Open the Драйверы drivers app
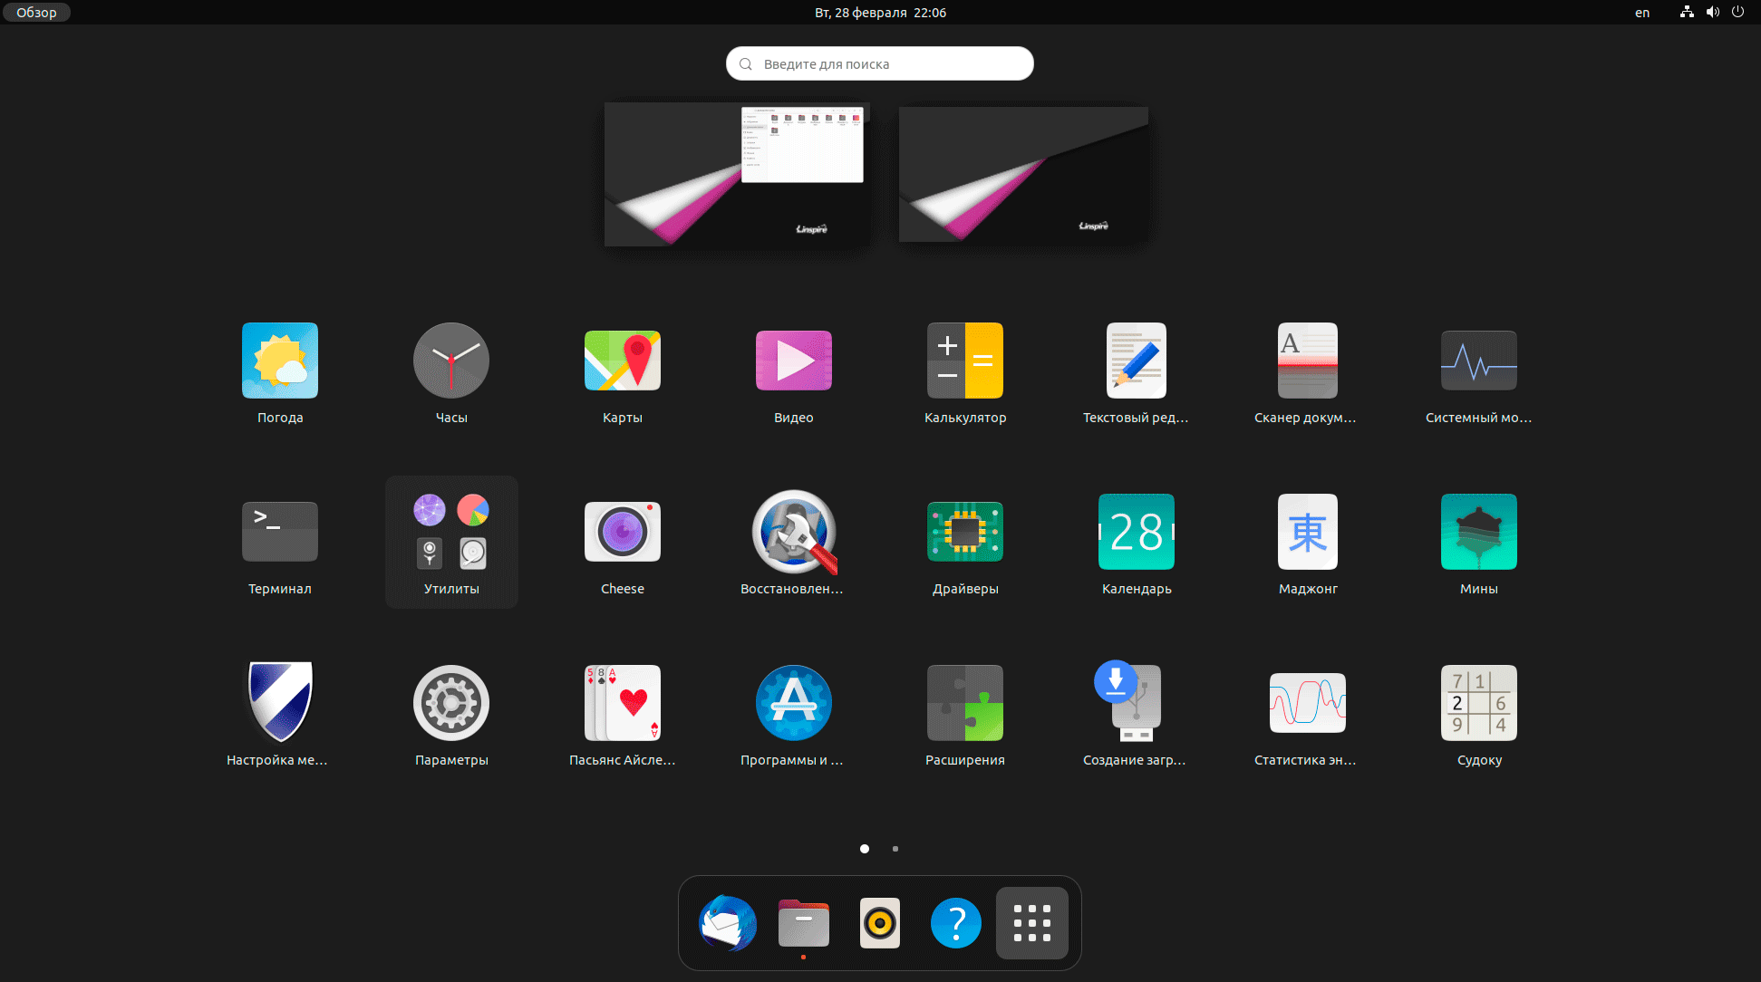1761x982 pixels. click(965, 533)
